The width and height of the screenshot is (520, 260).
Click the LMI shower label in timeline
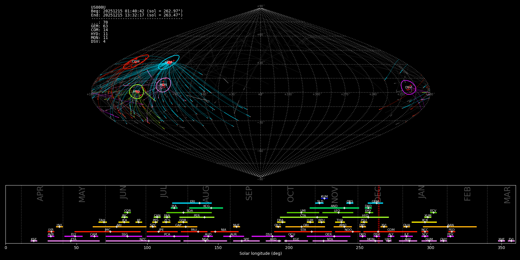pyautogui.click(x=303, y=211)
